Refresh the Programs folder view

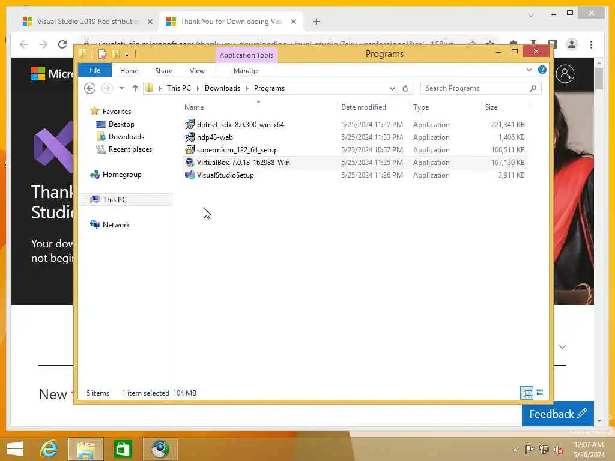click(405, 88)
